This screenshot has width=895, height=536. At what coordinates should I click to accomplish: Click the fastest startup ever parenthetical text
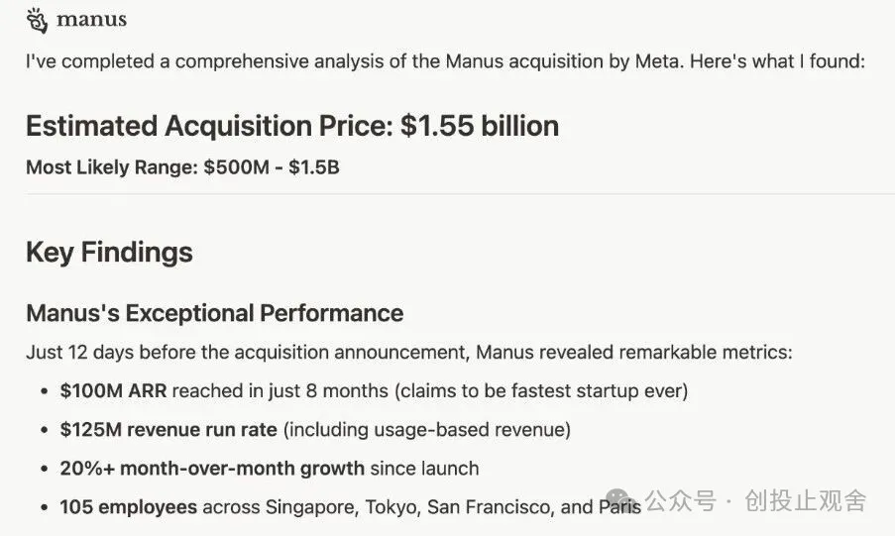pyautogui.click(x=541, y=391)
